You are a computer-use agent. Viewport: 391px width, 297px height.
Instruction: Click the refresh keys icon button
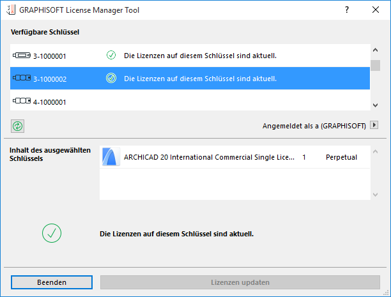pos(17,126)
